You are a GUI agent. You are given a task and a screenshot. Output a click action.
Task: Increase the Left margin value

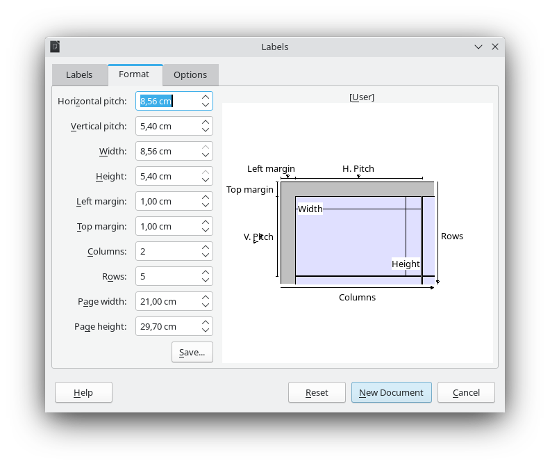tap(206, 198)
